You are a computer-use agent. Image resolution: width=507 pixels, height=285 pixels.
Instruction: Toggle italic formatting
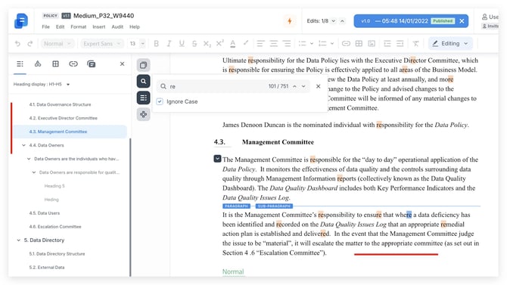[169, 44]
